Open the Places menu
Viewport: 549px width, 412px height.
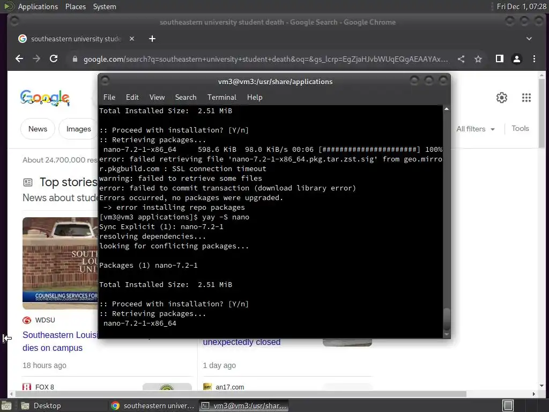tap(75, 6)
